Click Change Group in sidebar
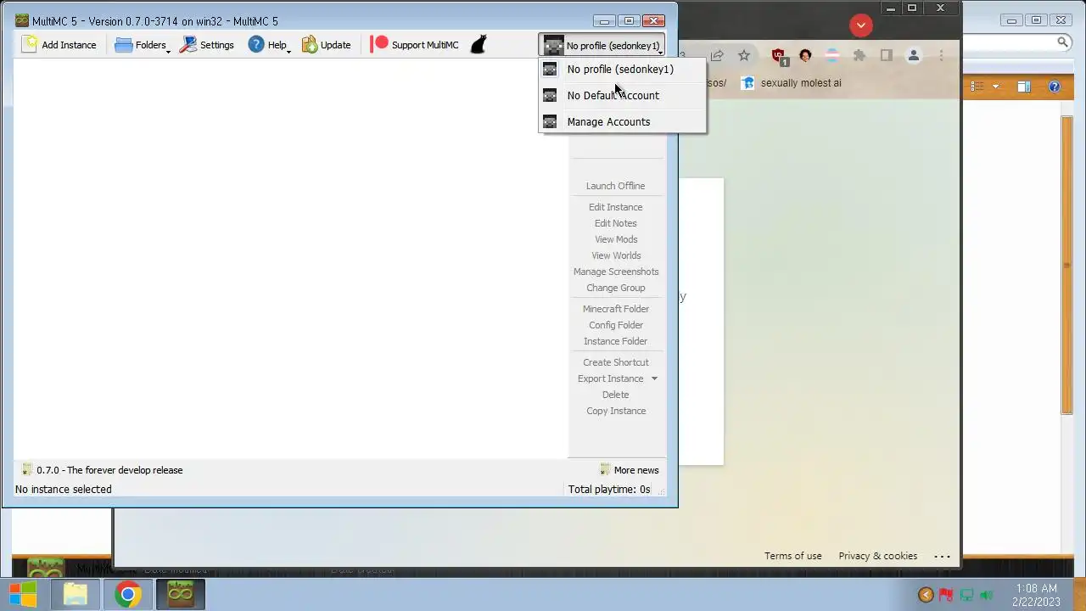 pyautogui.click(x=615, y=288)
